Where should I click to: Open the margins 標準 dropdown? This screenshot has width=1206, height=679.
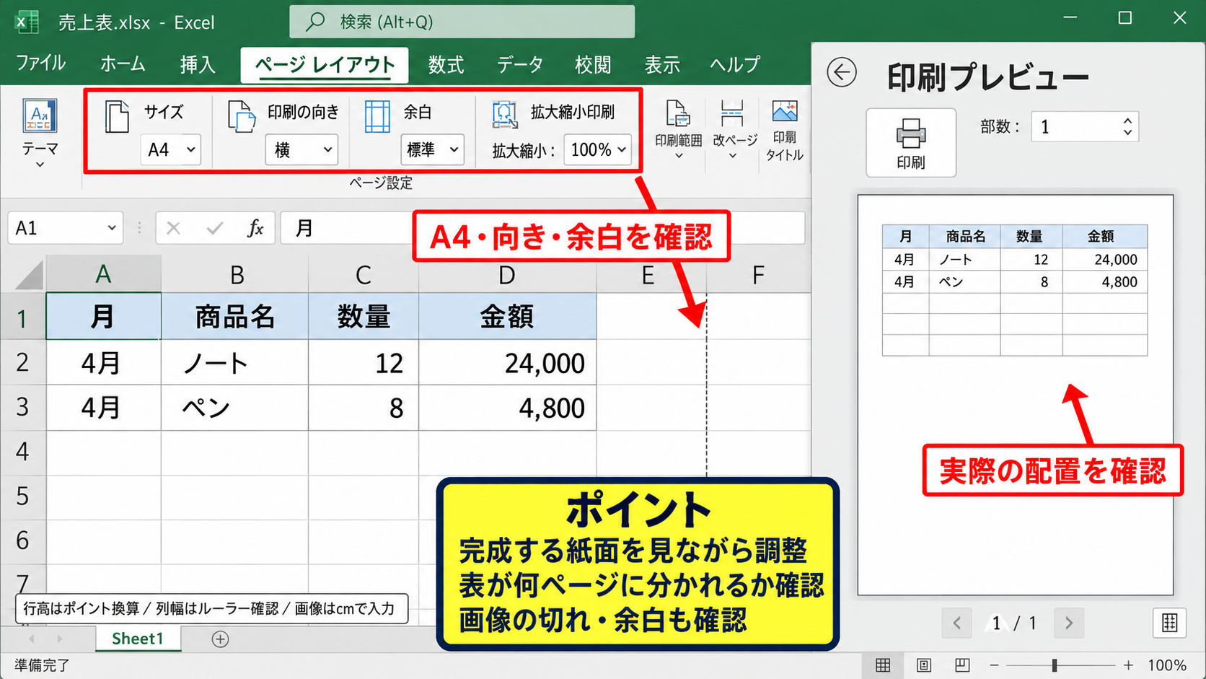click(x=432, y=150)
